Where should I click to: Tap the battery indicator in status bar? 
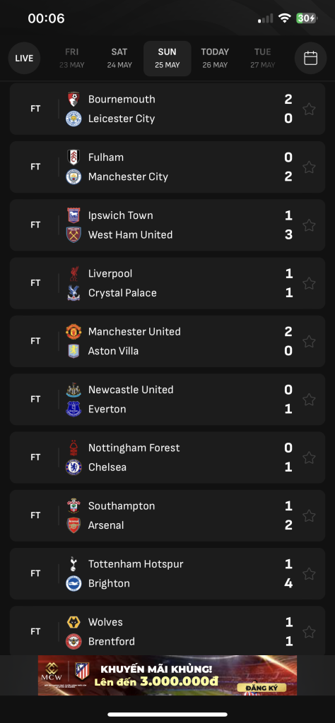click(x=307, y=18)
